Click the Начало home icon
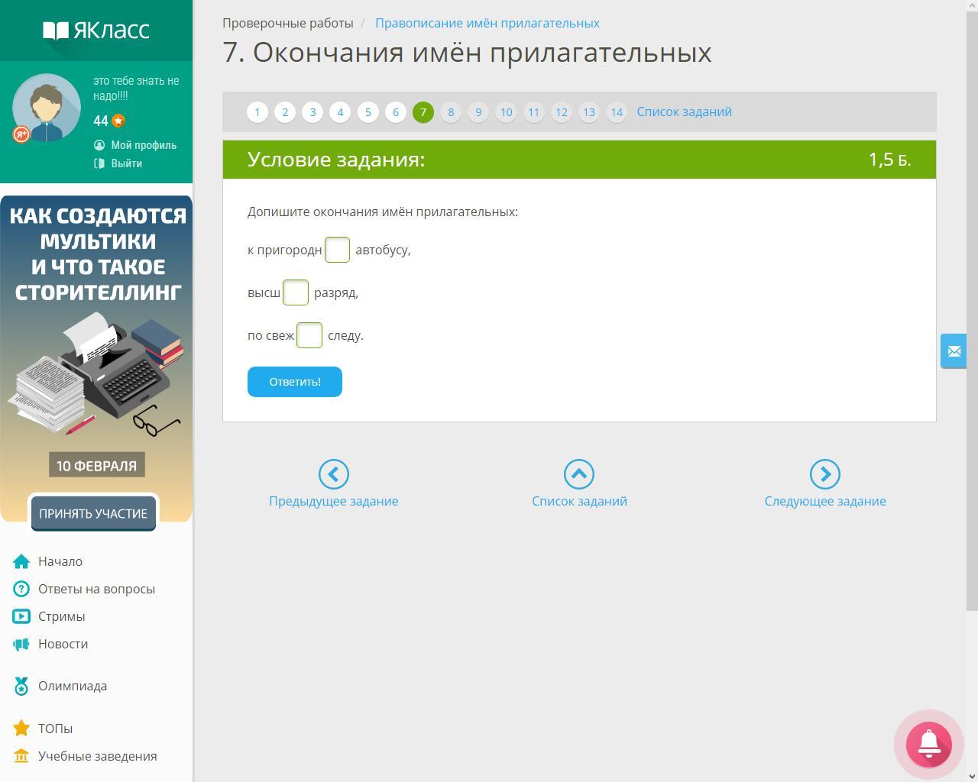 tap(21, 561)
